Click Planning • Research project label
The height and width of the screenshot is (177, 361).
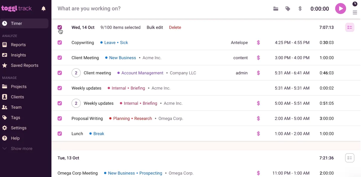131,119
